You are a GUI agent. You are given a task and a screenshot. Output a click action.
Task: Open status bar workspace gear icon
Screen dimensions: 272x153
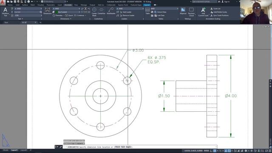[x=246, y=151]
